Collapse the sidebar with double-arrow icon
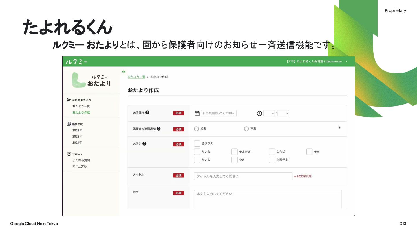 [x=123, y=72]
